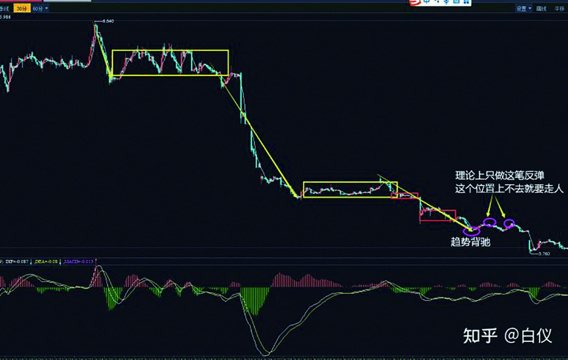Expand the 设置 settings dropdown
Viewport: 568px width, 360px height.
[x=523, y=8]
